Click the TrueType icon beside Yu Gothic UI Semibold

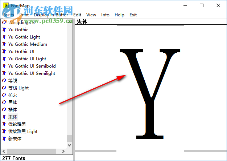[4, 66]
